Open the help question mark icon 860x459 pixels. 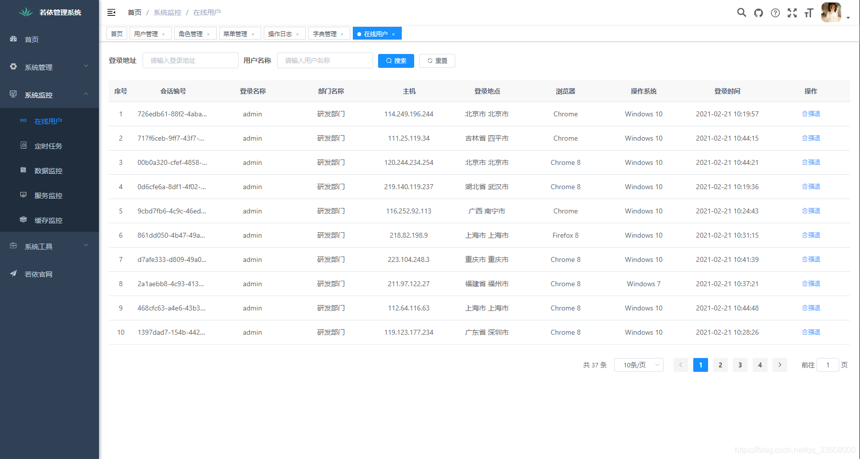coord(775,13)
